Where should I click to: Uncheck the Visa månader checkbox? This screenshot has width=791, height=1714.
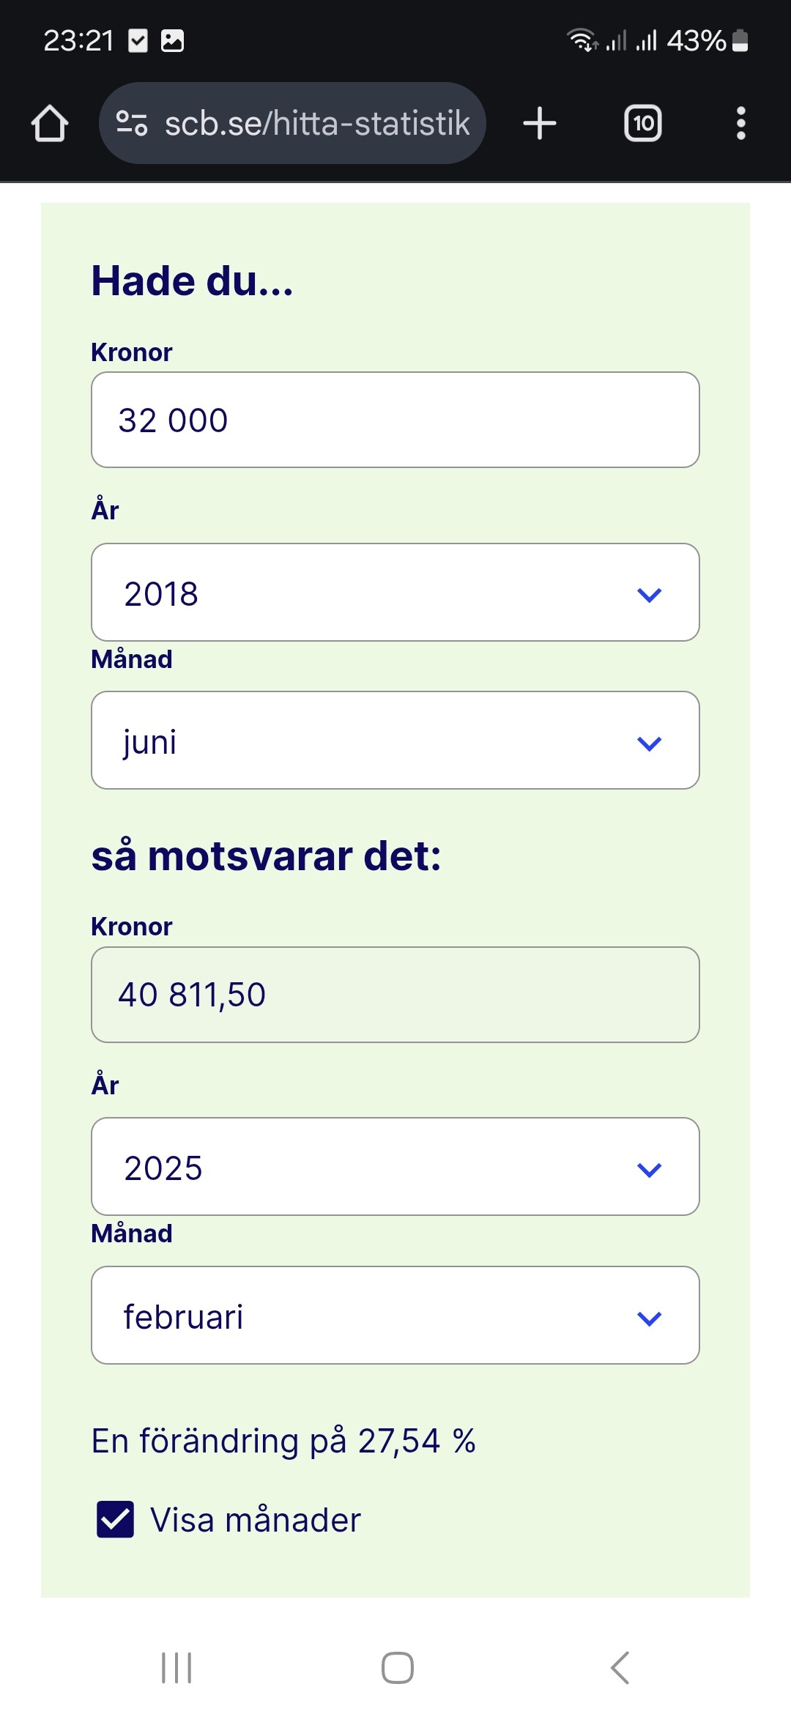[116, 1519]
